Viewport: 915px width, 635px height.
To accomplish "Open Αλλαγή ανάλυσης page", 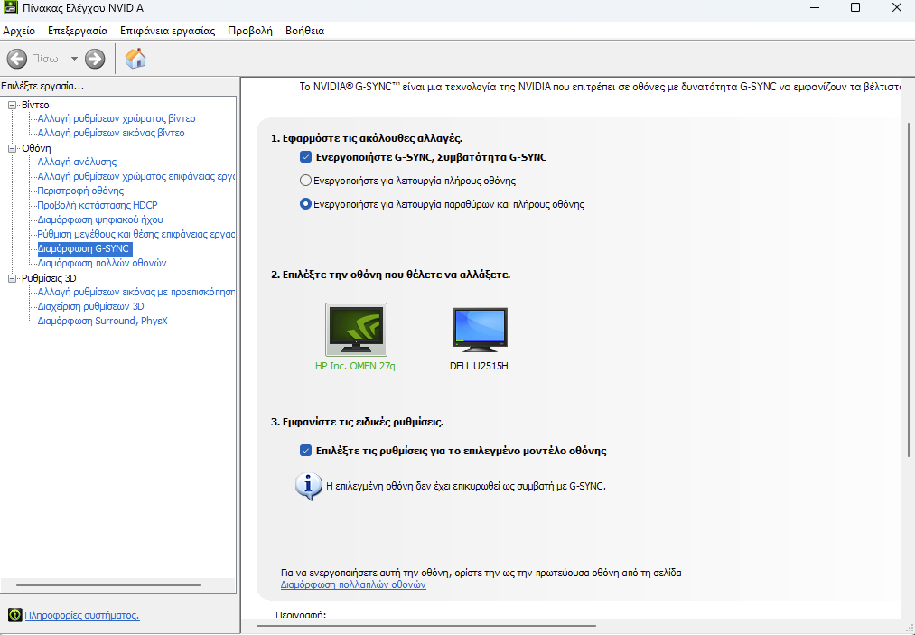I will (x=77, y=162).
